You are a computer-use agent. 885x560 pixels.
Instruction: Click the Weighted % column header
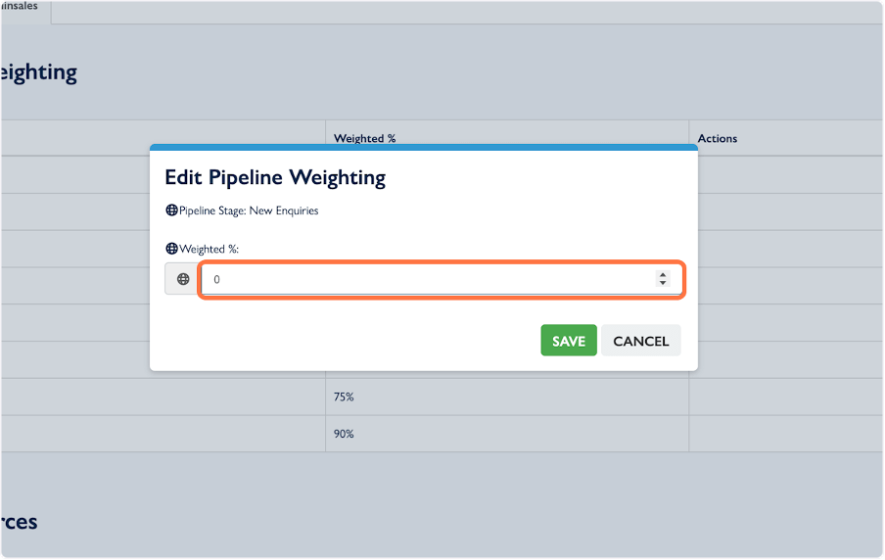364,138
